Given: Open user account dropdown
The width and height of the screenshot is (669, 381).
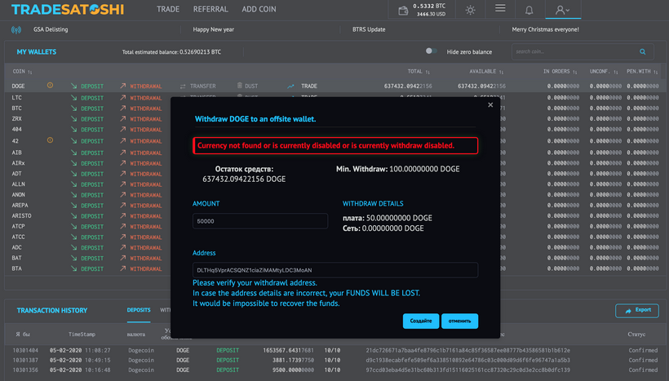Looking at the screenshot, I should click(x=563, y=10).
